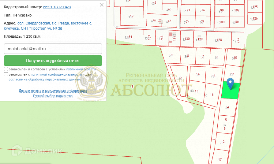Select parcel 13 on the map
The image size is (274, 164).
196,91
